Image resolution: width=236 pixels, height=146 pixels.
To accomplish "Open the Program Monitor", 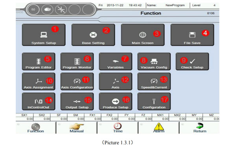I will click(77, 62).
